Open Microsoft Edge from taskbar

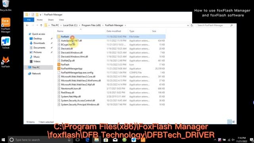[x=87, y=140]
